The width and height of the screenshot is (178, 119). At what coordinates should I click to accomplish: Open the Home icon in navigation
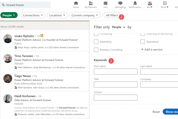click(x=76, y=3)
